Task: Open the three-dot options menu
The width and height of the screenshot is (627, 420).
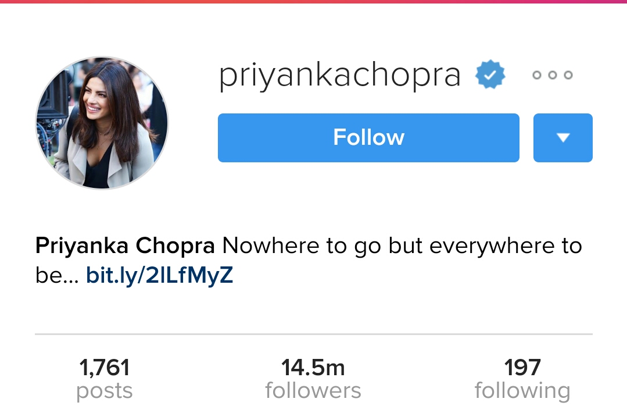Action: 553,75
